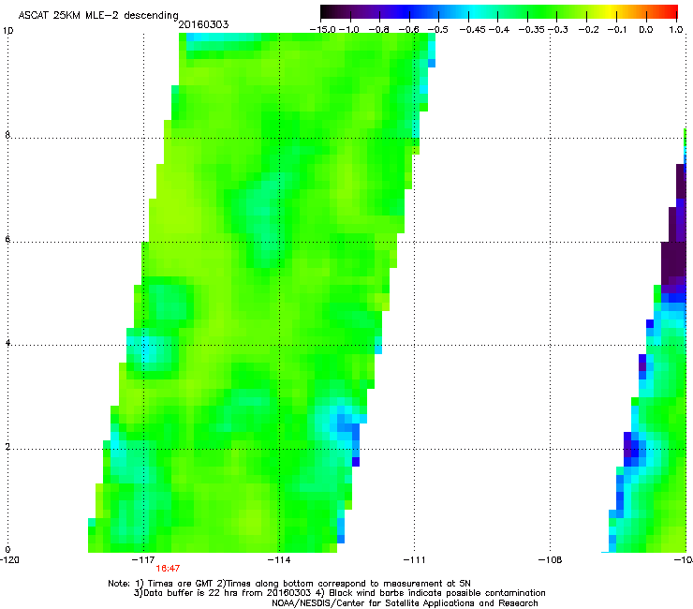Click latitude axis label 2
The height and width of the screenshot is (609, 693).
(7, 447)
